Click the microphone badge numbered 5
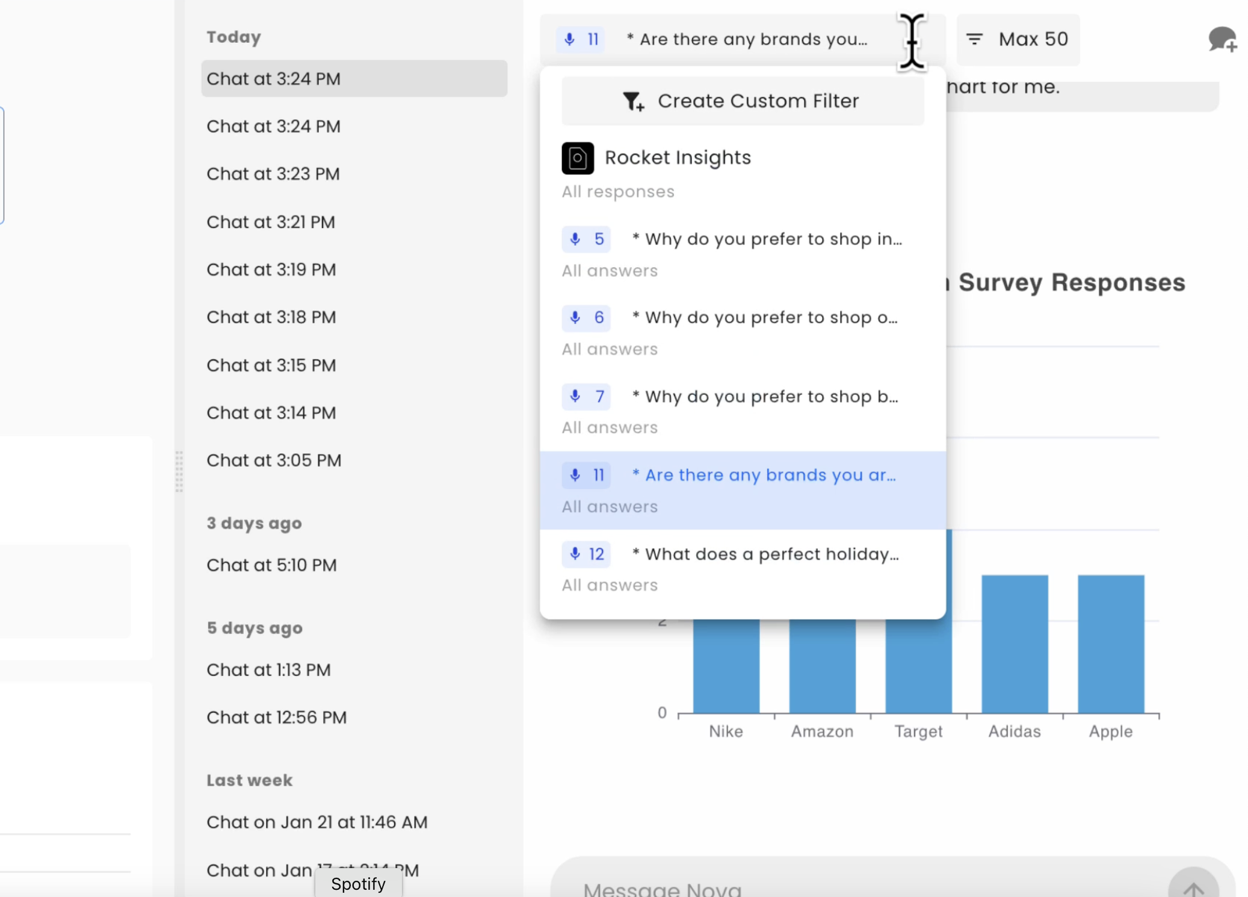 pyautogui.click(x=586, y=239)
